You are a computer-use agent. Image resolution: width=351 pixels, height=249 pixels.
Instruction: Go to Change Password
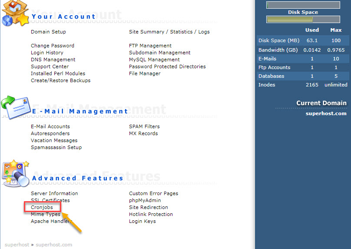tap(52, 46)
